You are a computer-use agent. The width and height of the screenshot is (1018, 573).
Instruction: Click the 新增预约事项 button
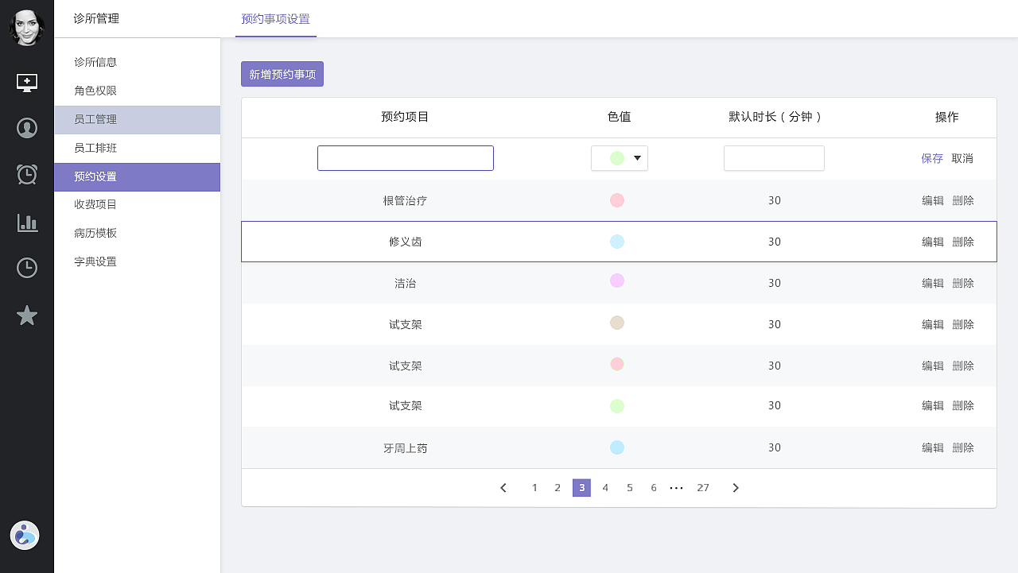click(x=282, y=73)
